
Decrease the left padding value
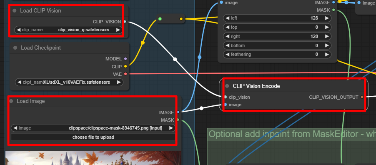[x=227, y=18]
